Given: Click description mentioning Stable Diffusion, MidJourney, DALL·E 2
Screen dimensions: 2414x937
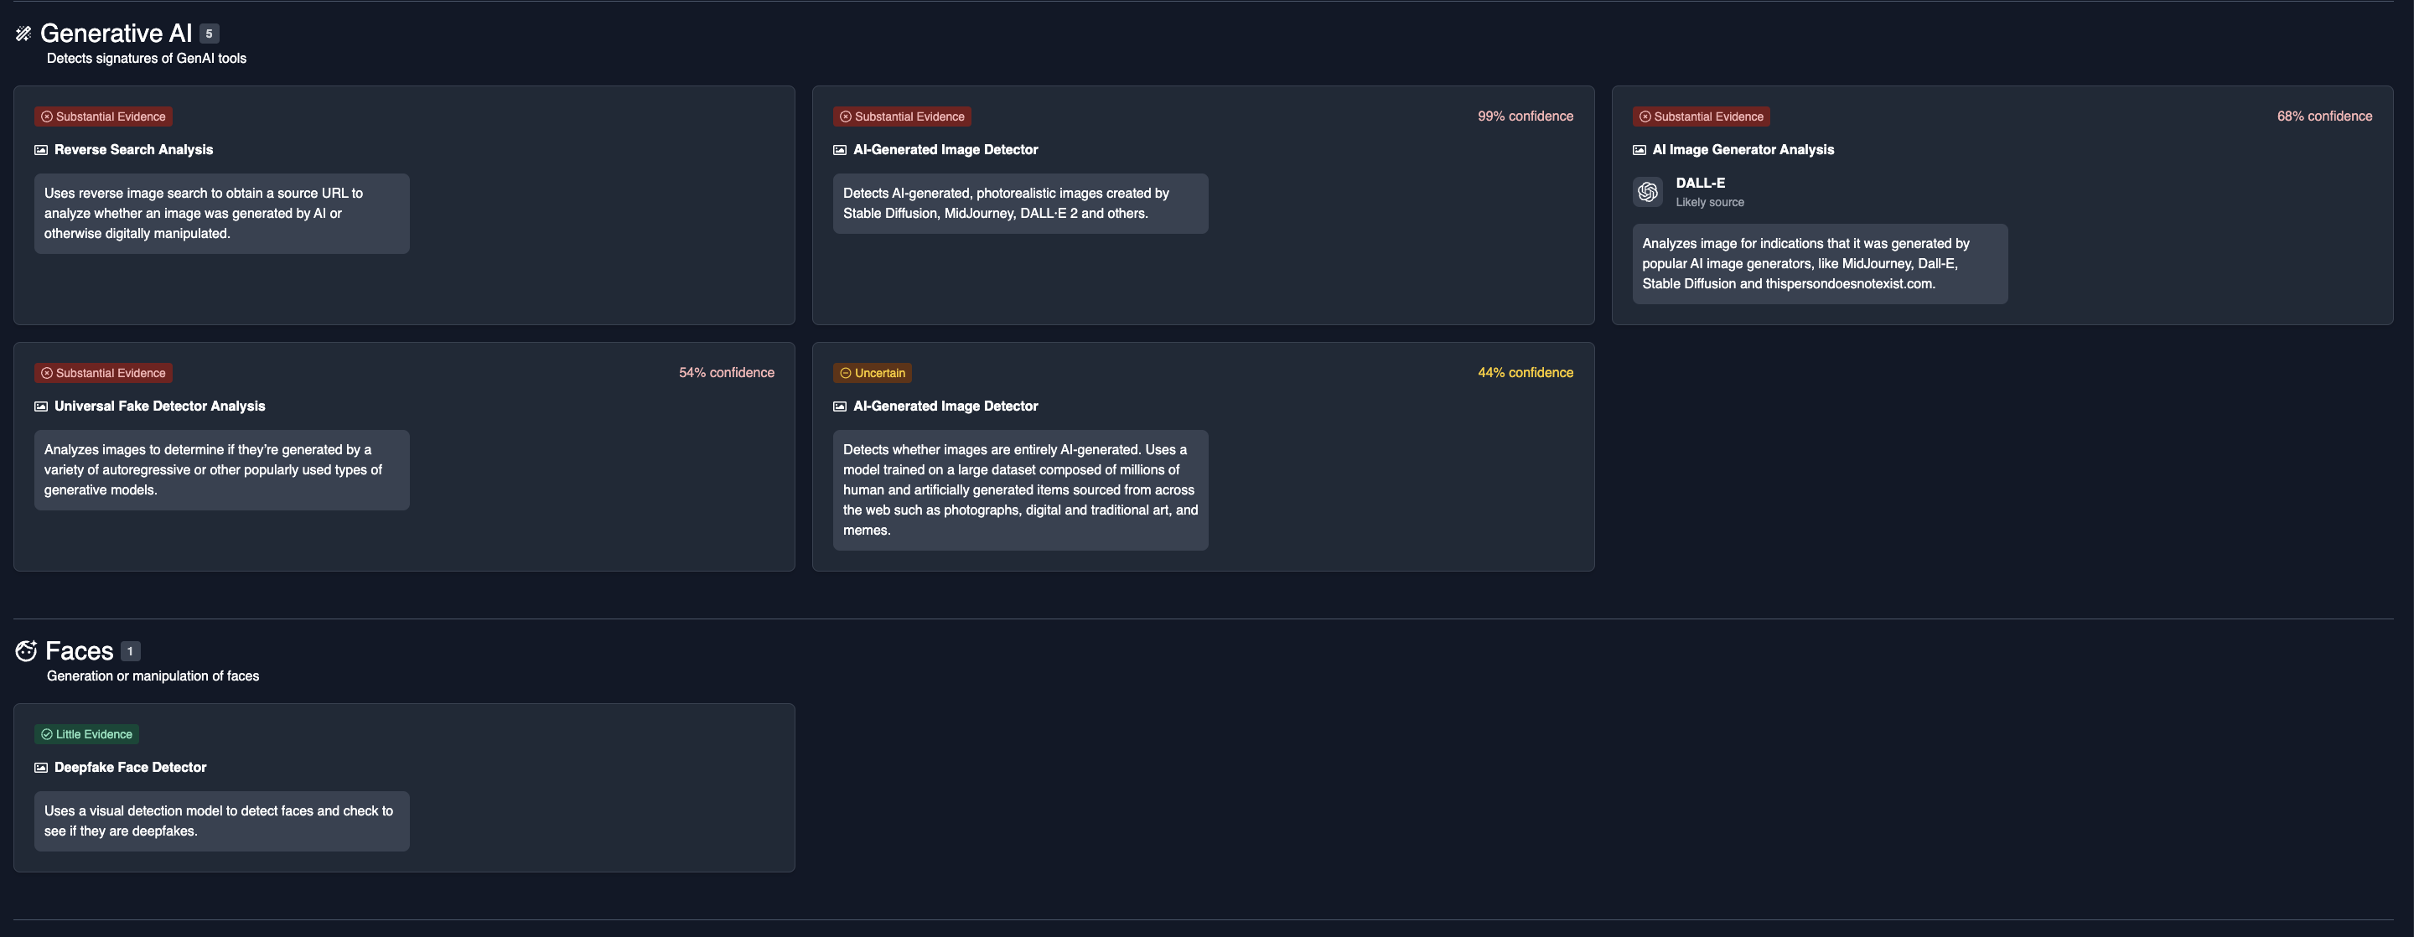Looking at the screenshot, I should click(x=1021, y=204).
